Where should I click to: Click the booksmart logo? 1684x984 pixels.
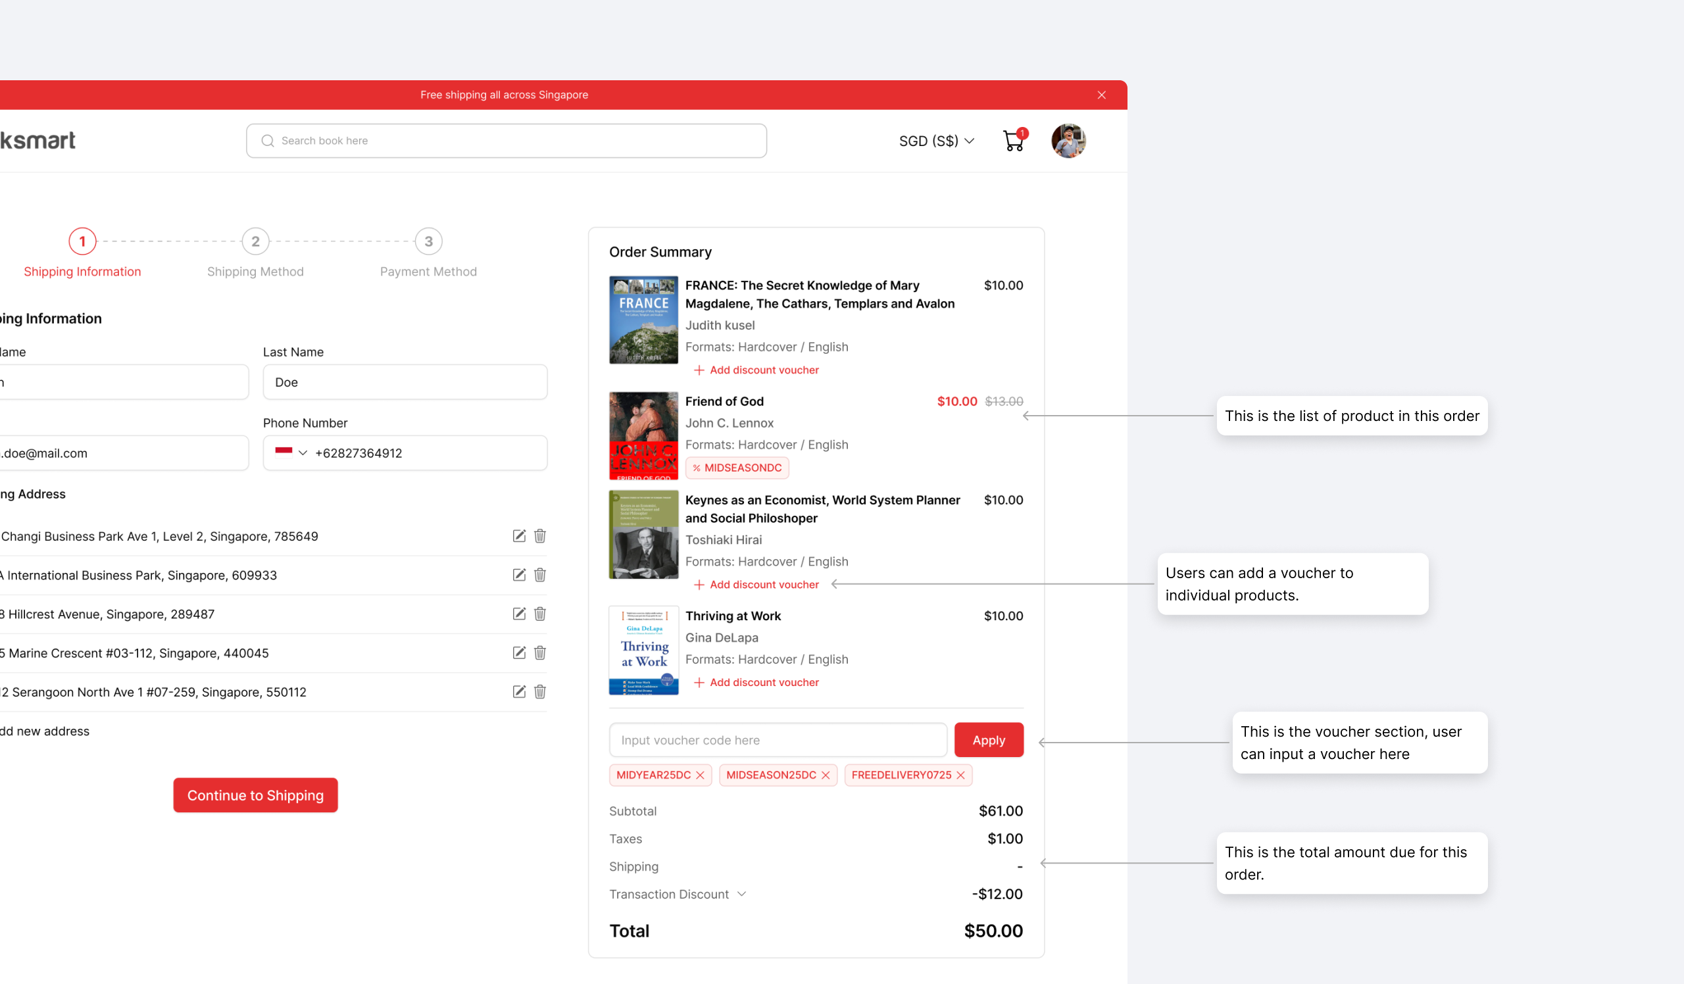coord(37,140)
